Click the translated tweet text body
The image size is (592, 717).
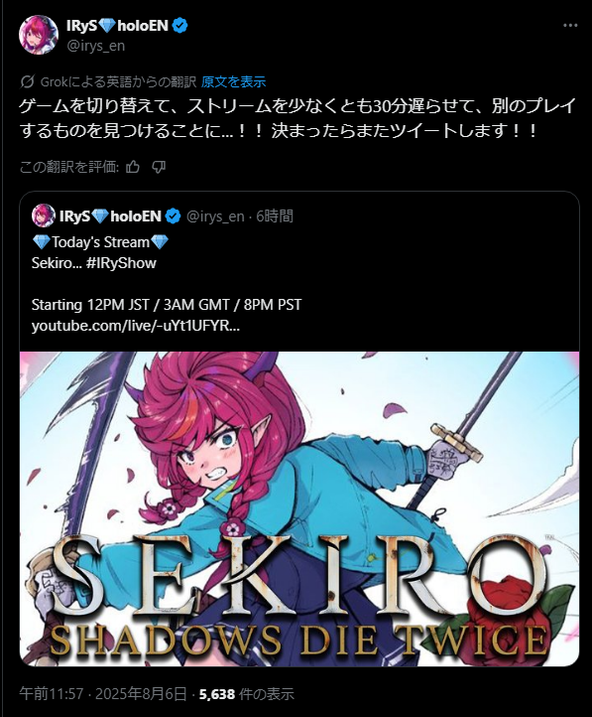pos(296,118)
